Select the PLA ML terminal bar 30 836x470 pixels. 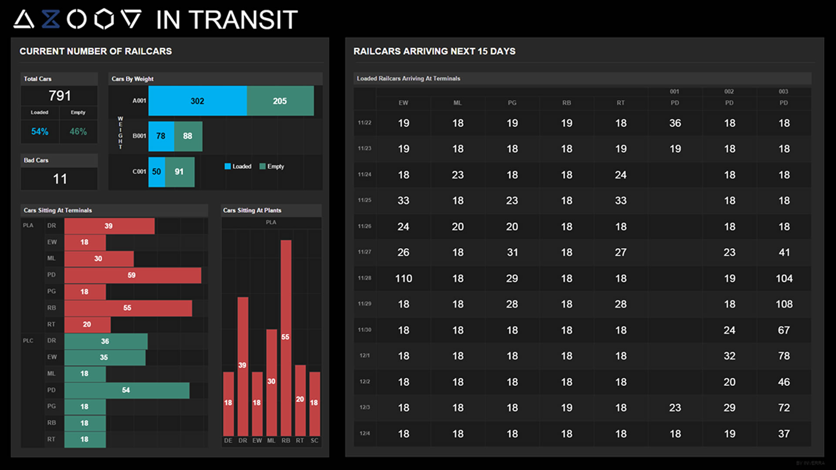point(99,258)
